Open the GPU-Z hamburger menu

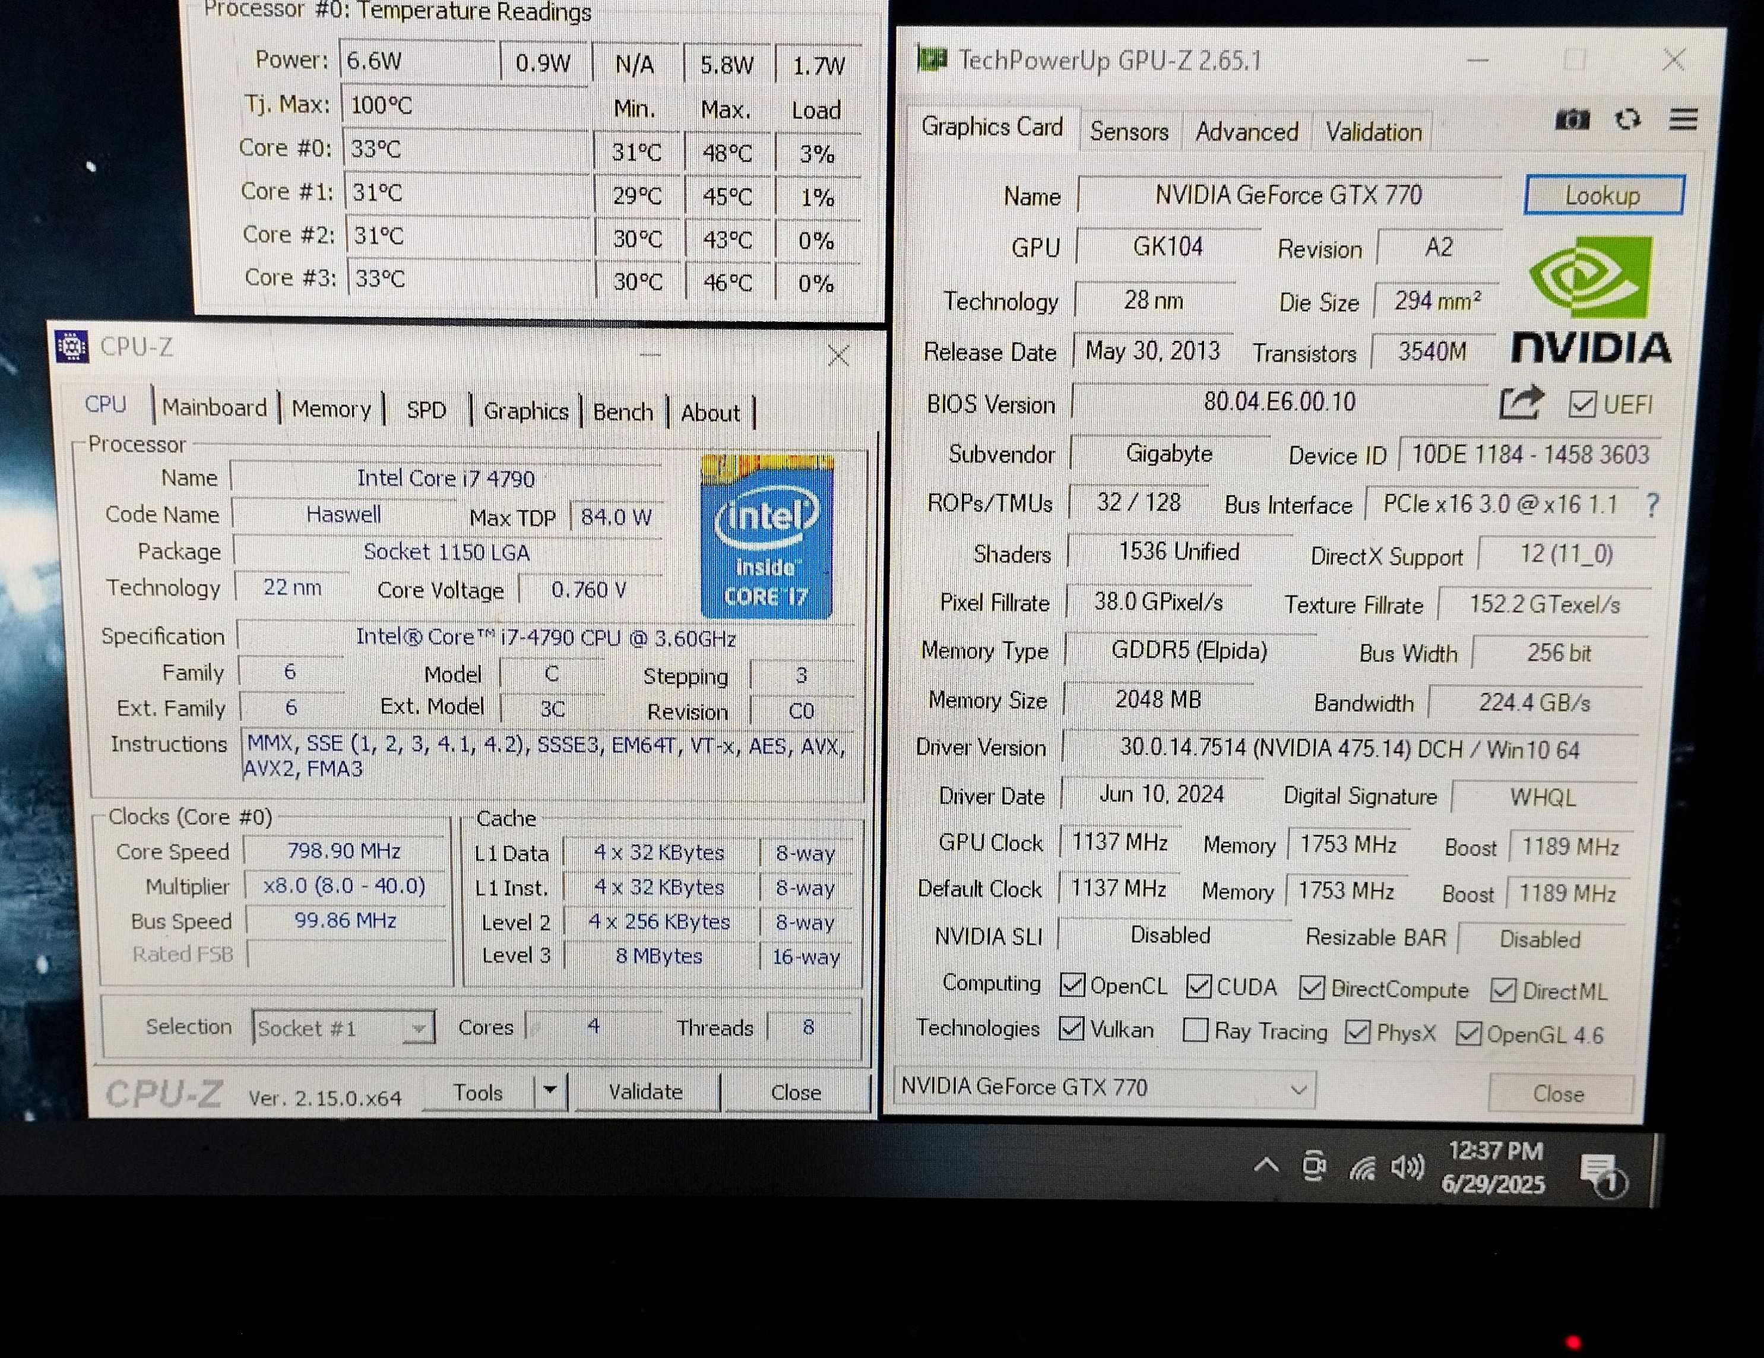click(x=1683, y=119)
